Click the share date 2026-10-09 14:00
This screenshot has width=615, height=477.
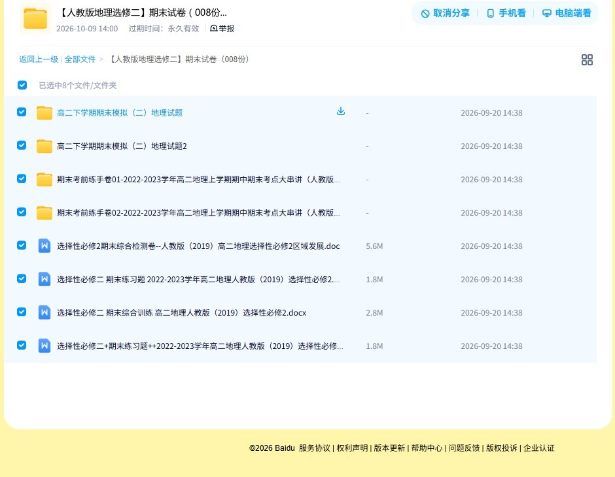(87, 29)
